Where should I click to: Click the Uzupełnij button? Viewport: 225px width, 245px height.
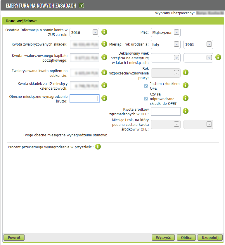[210, 237]
